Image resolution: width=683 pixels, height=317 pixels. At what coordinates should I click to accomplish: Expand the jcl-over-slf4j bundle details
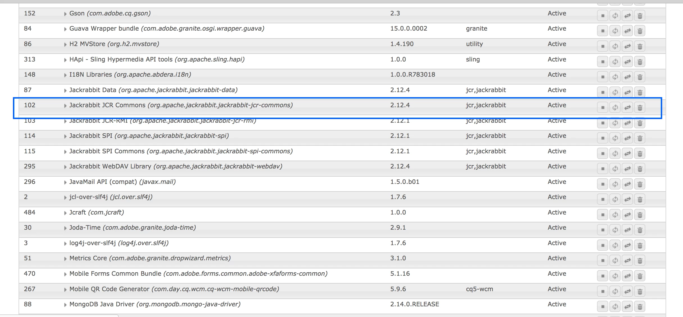65,197
